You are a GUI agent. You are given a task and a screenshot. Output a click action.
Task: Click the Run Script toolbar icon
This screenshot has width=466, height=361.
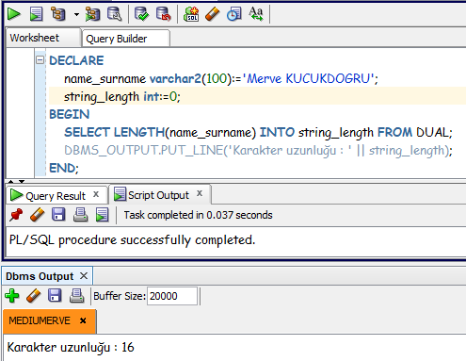36,14
